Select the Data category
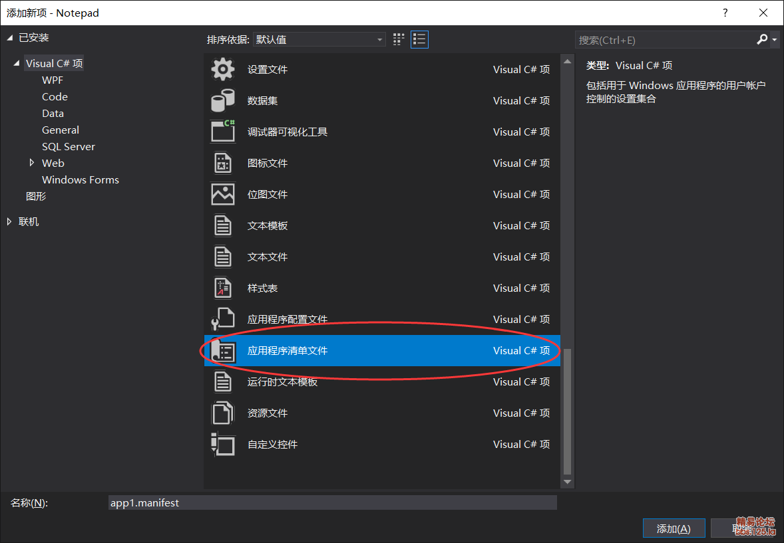 [x=53, y=114]
